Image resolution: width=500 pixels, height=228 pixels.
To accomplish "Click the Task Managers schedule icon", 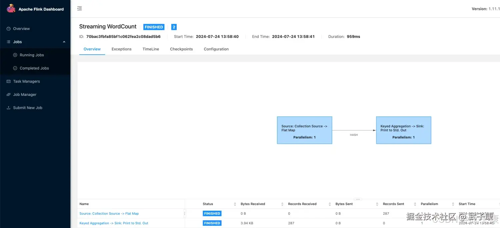I will pyautogui.click(x=9, y=81).
